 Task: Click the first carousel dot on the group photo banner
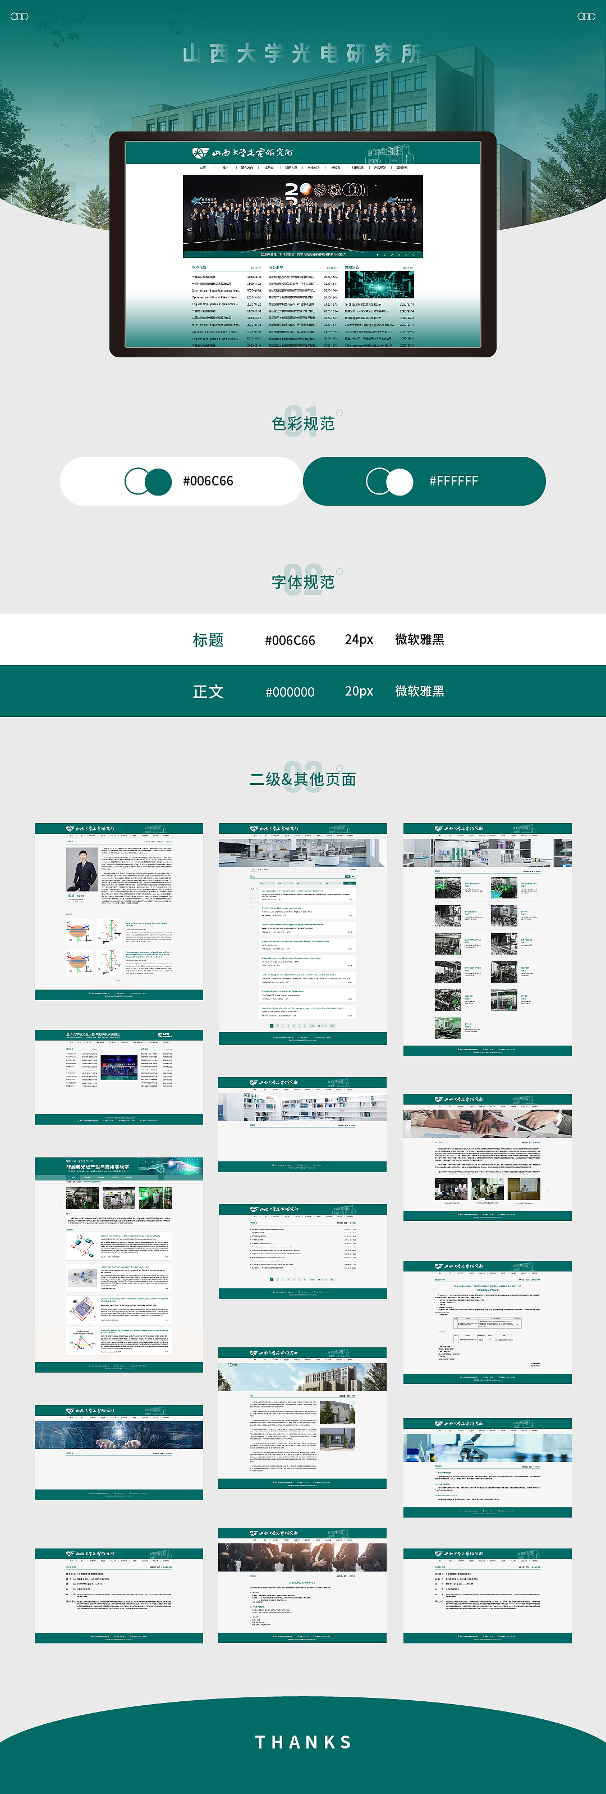coord(378,254)
